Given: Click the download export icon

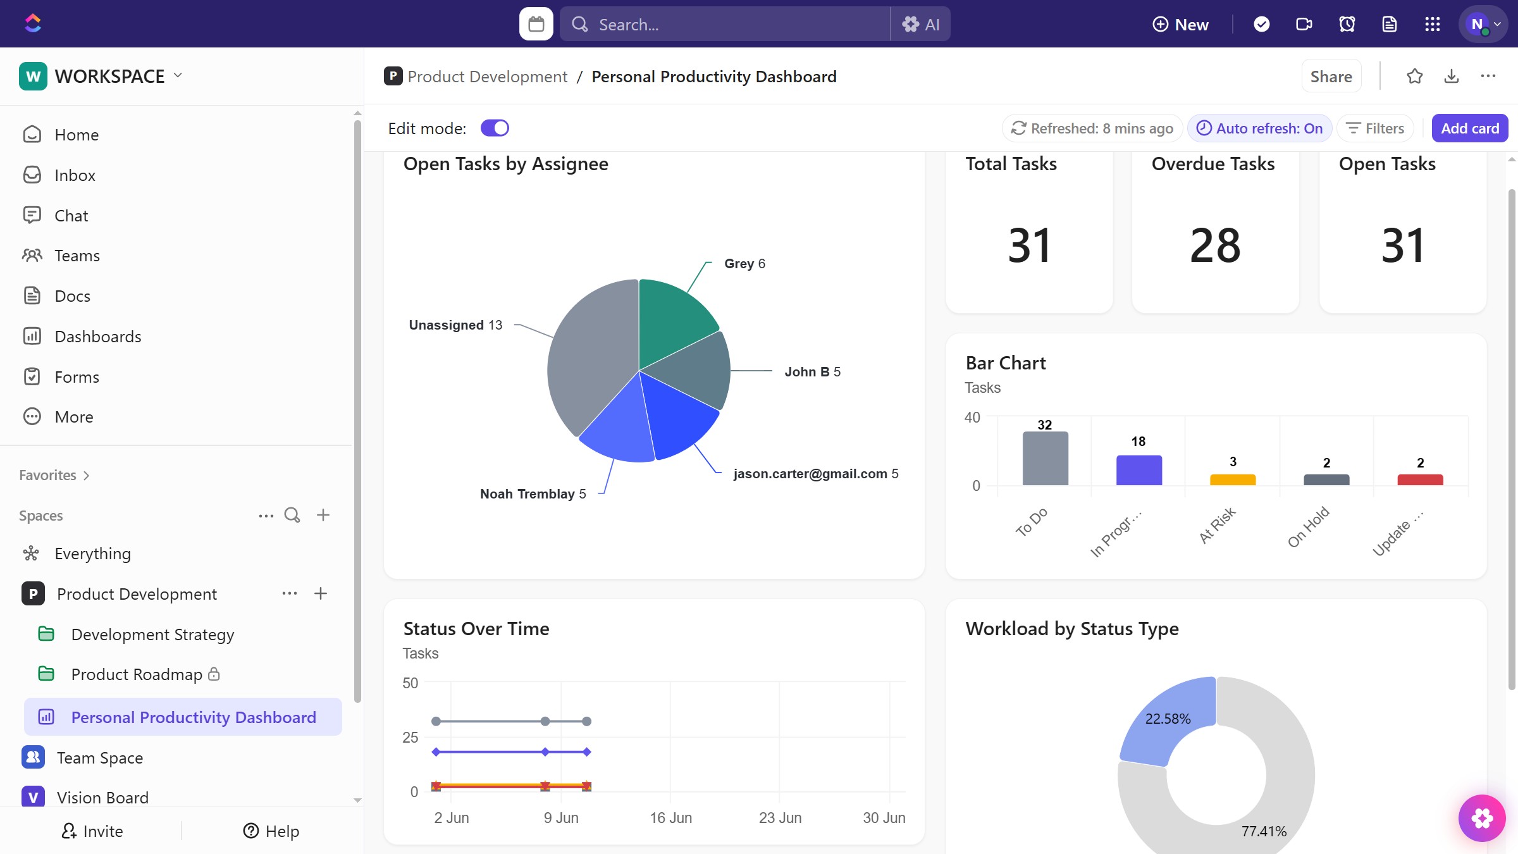Looking at the screenshot, I should (1452, 77).
